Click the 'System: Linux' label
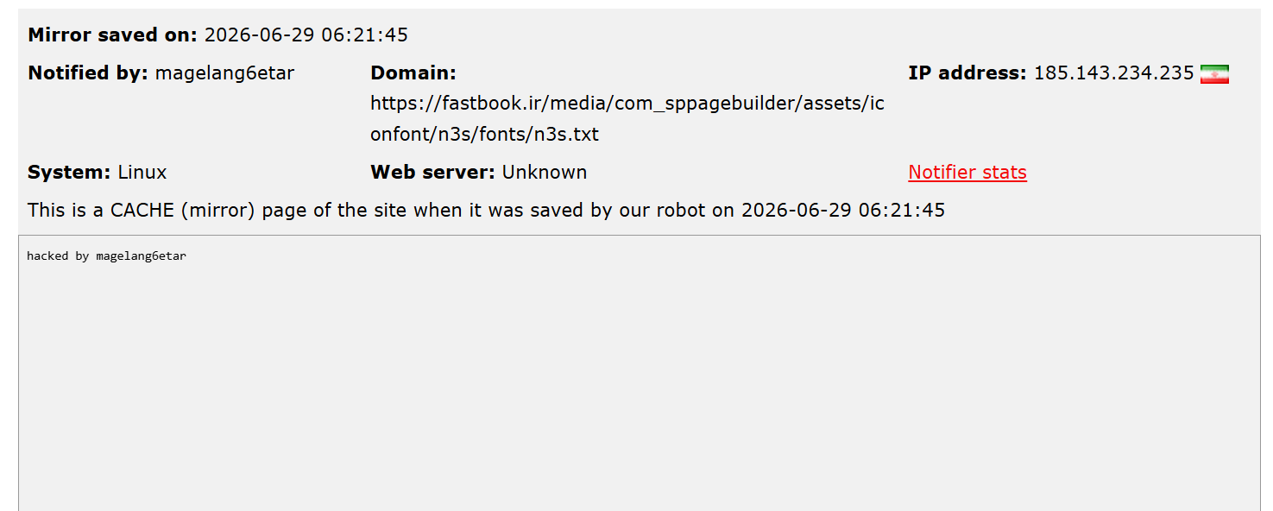The image size is (1273, 511). pyautogui.click(x=97, y=173)
